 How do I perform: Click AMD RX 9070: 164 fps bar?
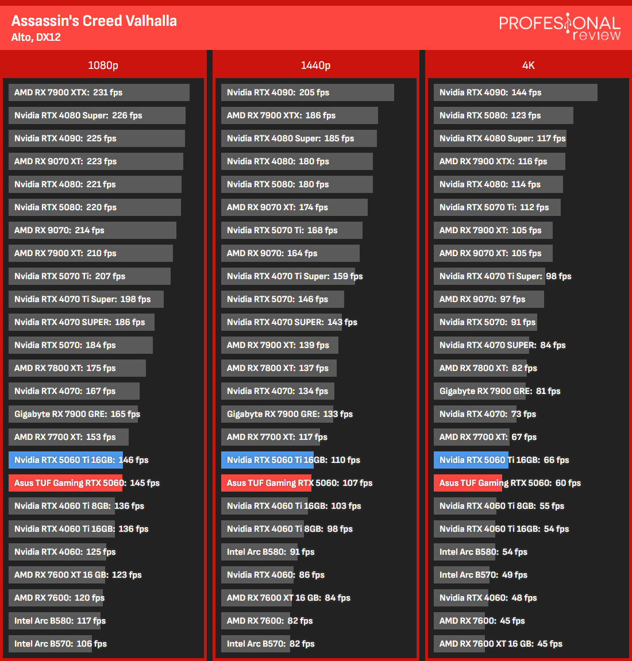click(x=290, y=253)
